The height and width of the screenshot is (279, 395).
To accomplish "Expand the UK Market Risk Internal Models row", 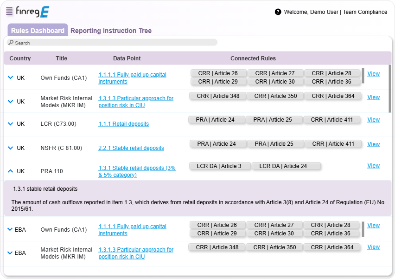I will click(11, 102).
